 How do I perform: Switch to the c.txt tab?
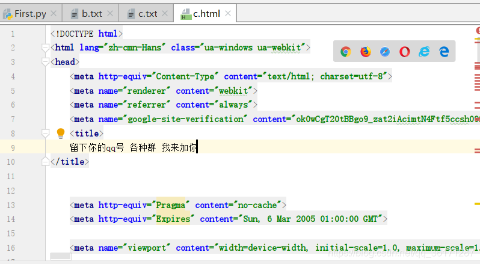pyautogui.click(x=147, y=14)
